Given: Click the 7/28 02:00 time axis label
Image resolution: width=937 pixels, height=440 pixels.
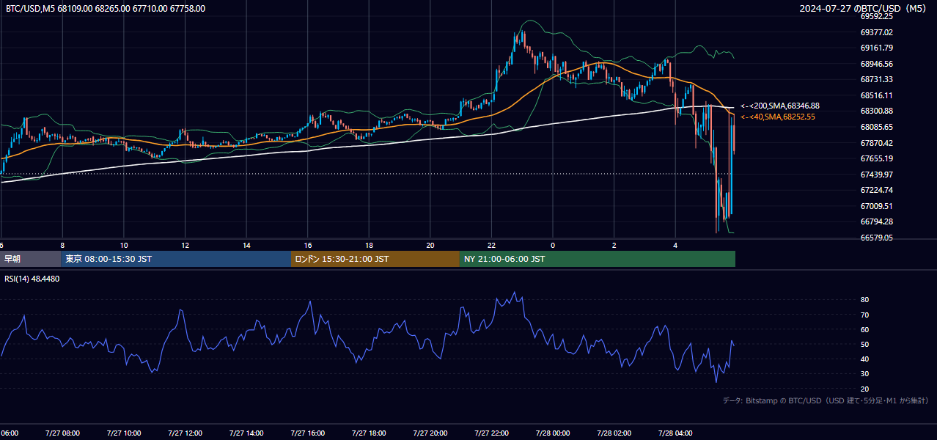Looking at the screenshot, I should (x=614, y=433).
